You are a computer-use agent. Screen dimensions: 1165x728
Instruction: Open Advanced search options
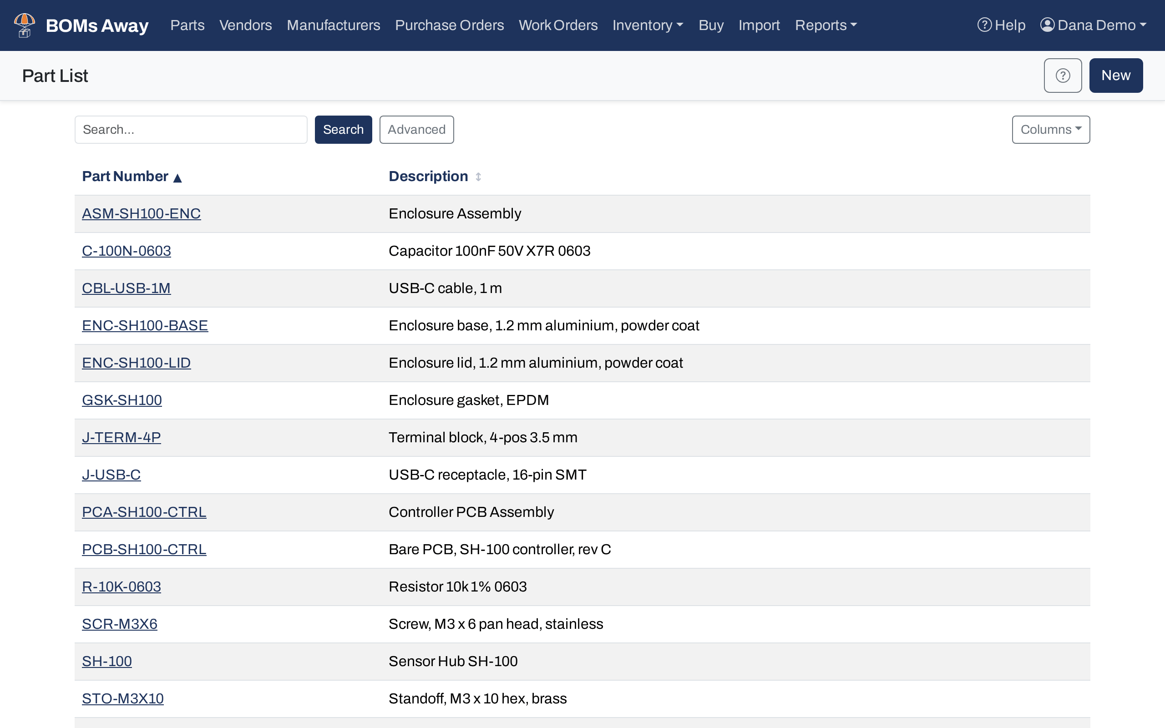click(416, 130)
